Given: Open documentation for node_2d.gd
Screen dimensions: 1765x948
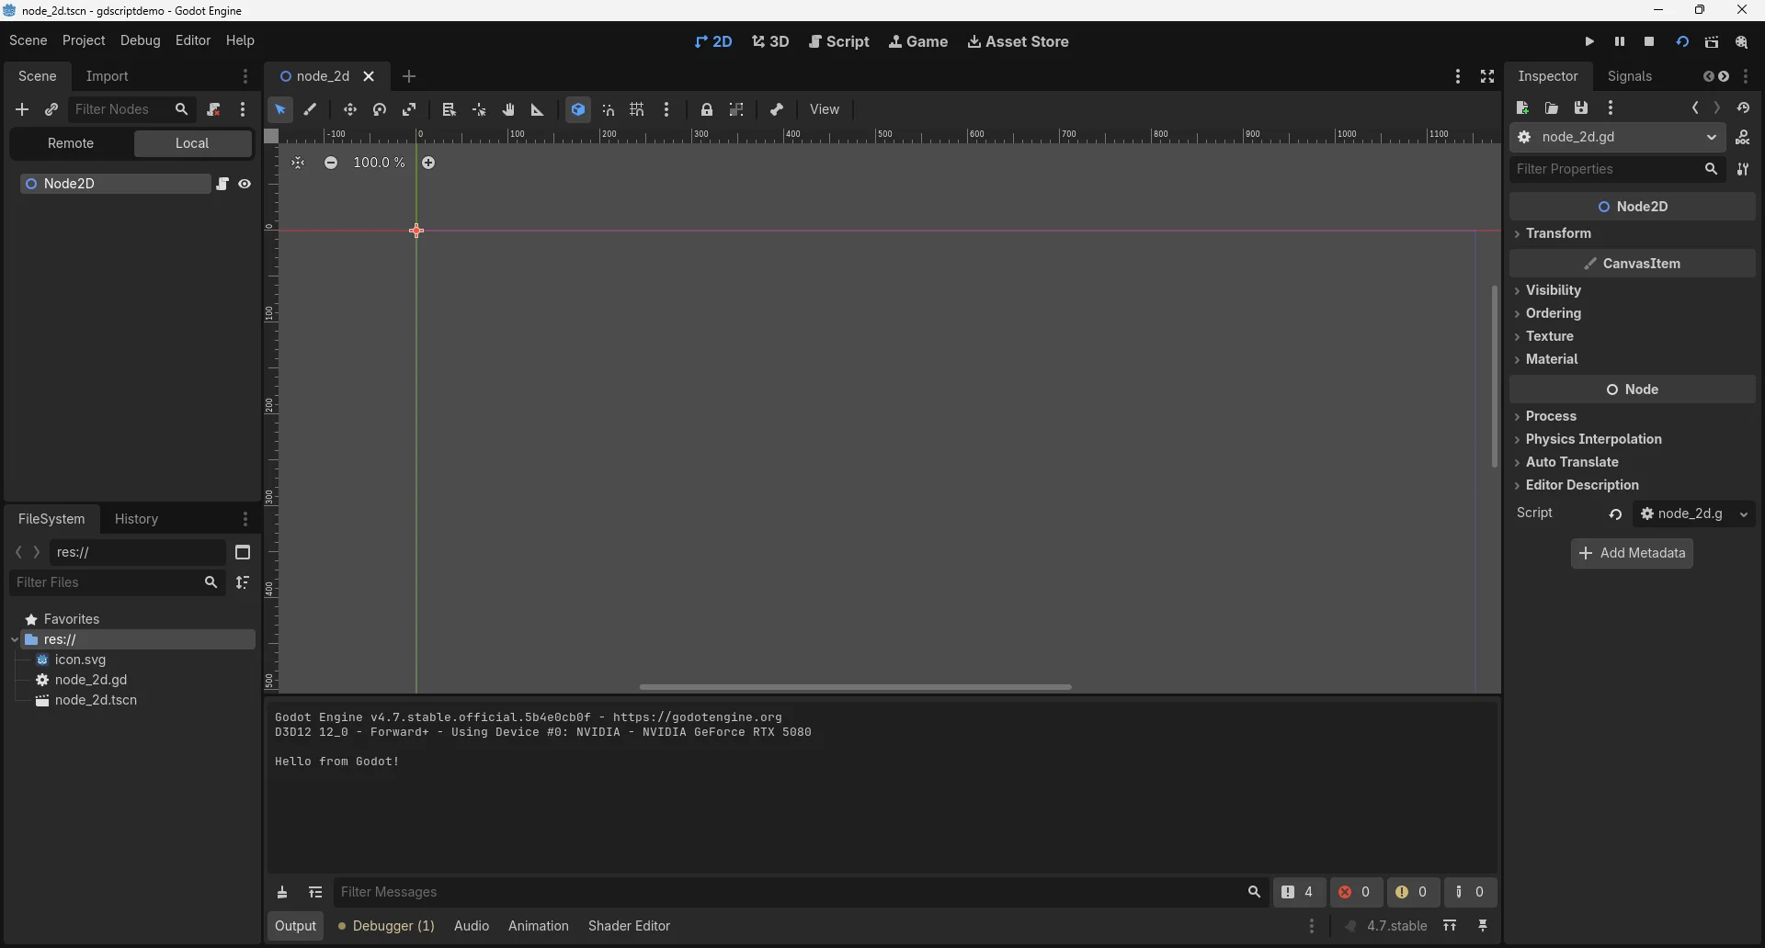Looking at the screenshot, I should pos(1743,138).
